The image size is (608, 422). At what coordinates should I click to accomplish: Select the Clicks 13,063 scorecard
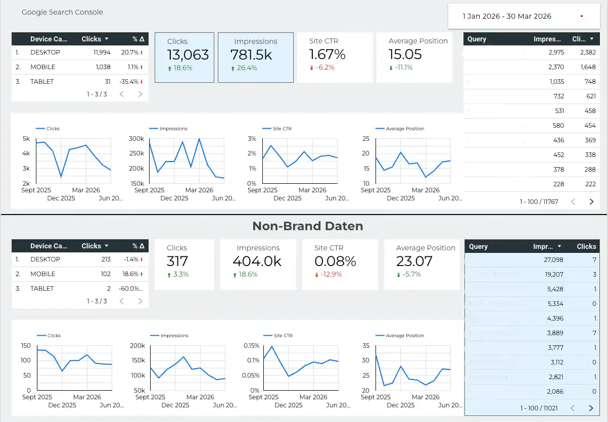tap(184, 58)
